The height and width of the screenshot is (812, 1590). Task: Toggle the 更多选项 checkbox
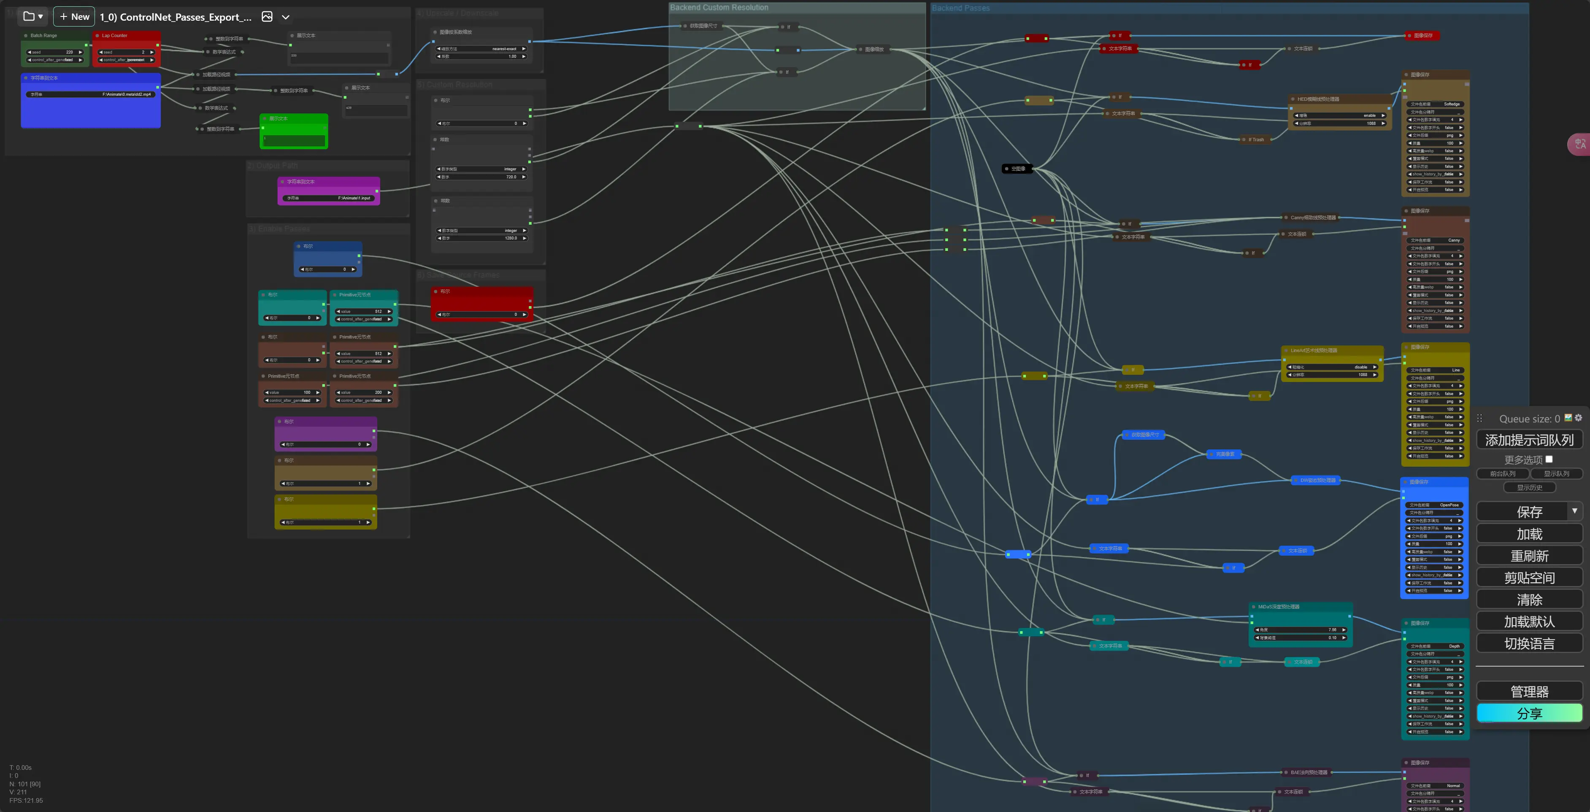(x=1549, y=459)
